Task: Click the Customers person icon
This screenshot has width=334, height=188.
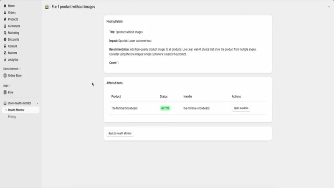Action: point(5,26)
